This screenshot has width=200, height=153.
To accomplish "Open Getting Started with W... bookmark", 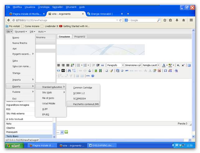I will [75, 26].
